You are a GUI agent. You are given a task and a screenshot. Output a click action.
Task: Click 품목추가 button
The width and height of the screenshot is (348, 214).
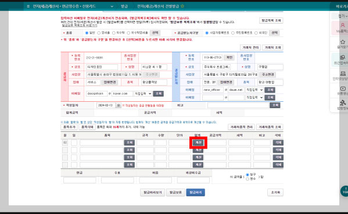coord(69,127)
